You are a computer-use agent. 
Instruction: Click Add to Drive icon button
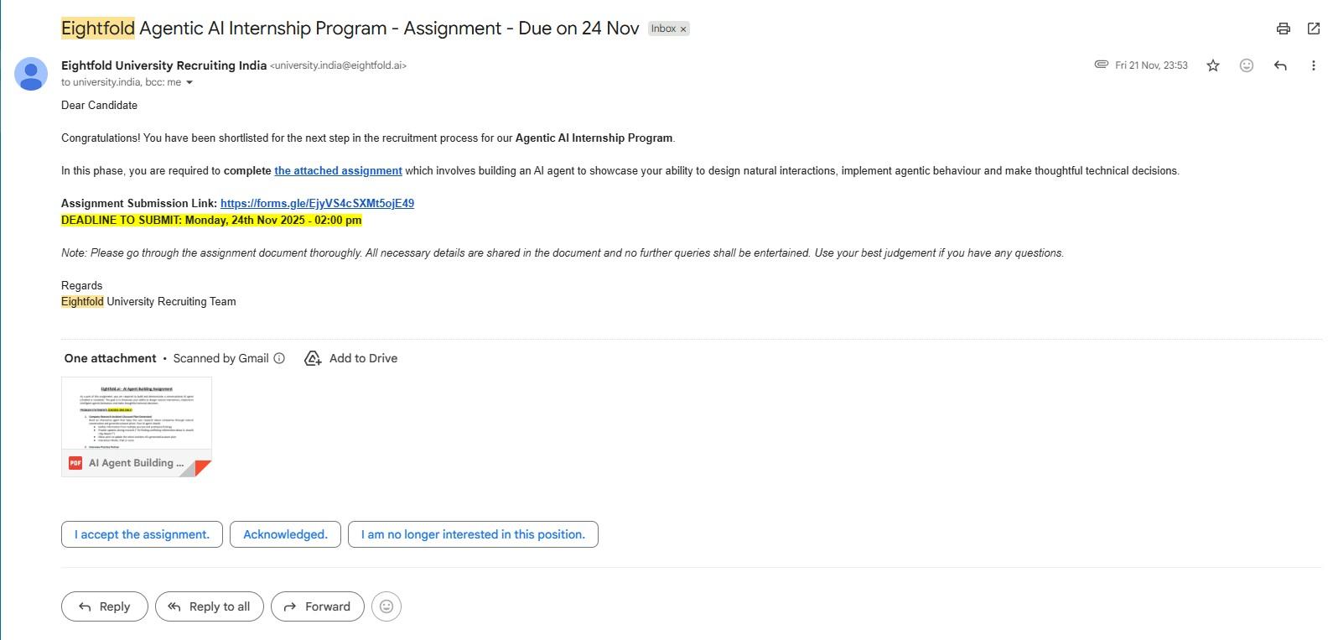pyautogui.click(x=313, y=358)
